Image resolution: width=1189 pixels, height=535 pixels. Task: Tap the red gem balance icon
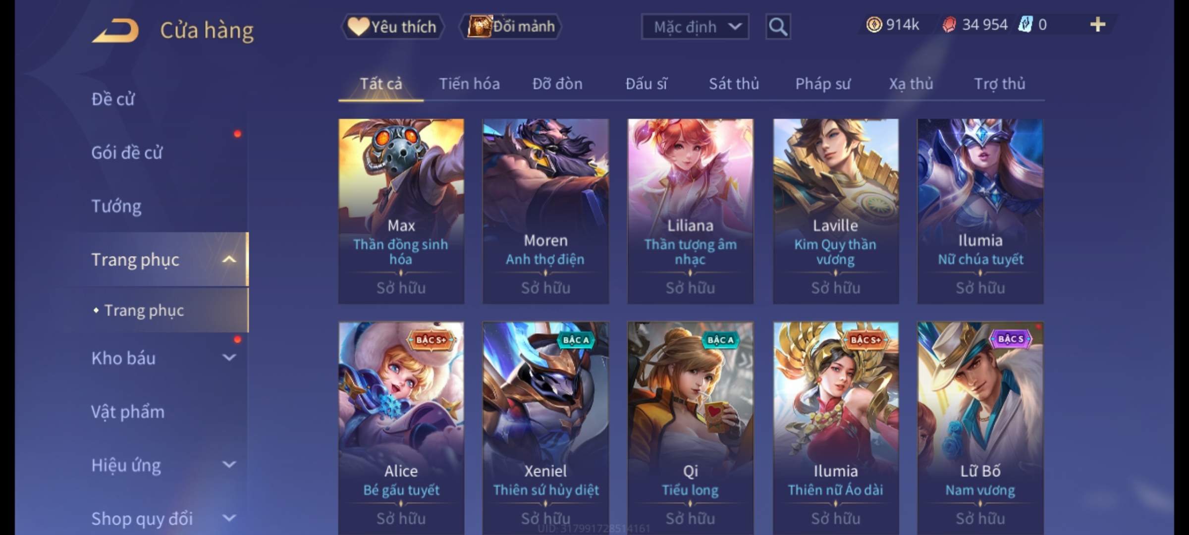coord(949,25)
